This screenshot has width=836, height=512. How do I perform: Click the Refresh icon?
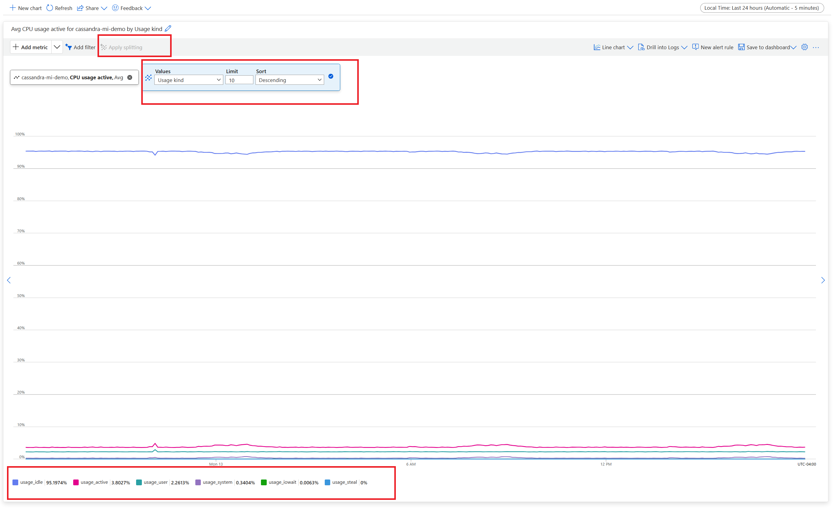point(50,8)
